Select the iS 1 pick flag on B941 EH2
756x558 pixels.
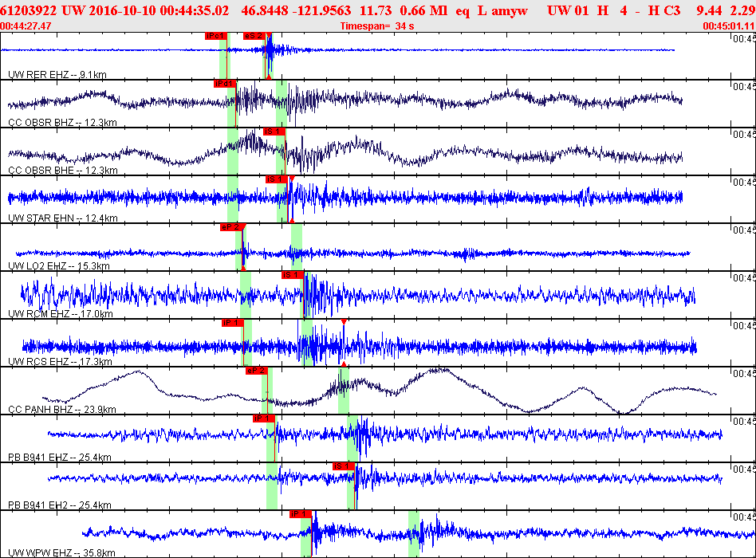point(344,466)
